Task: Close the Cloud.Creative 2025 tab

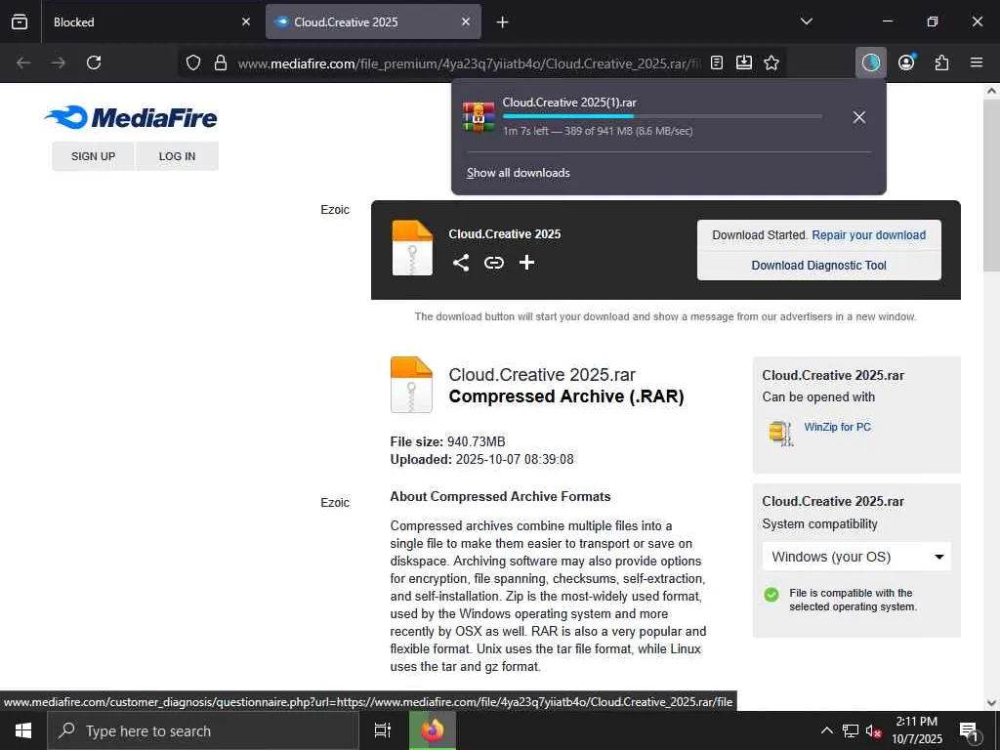Action: [466, 21]
